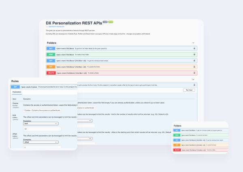Click the green OAS3 badge beside title
243x172 pixels.
[111, 22]
